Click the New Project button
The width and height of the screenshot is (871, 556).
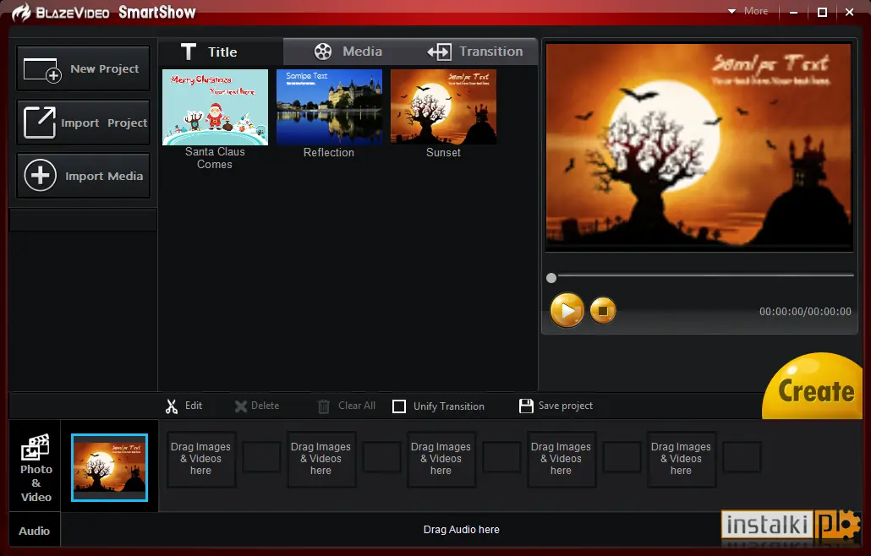point(84,68)
